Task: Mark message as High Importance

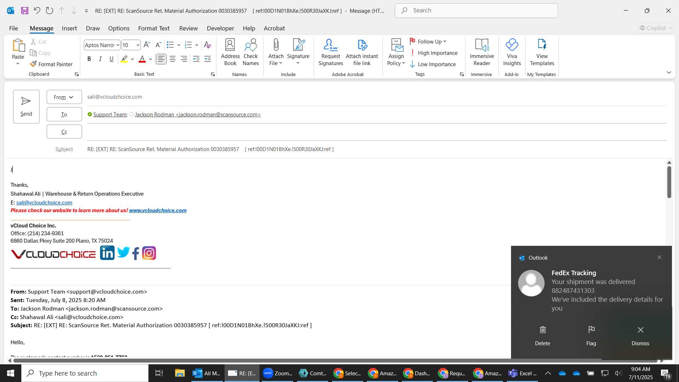Action: 434,53
